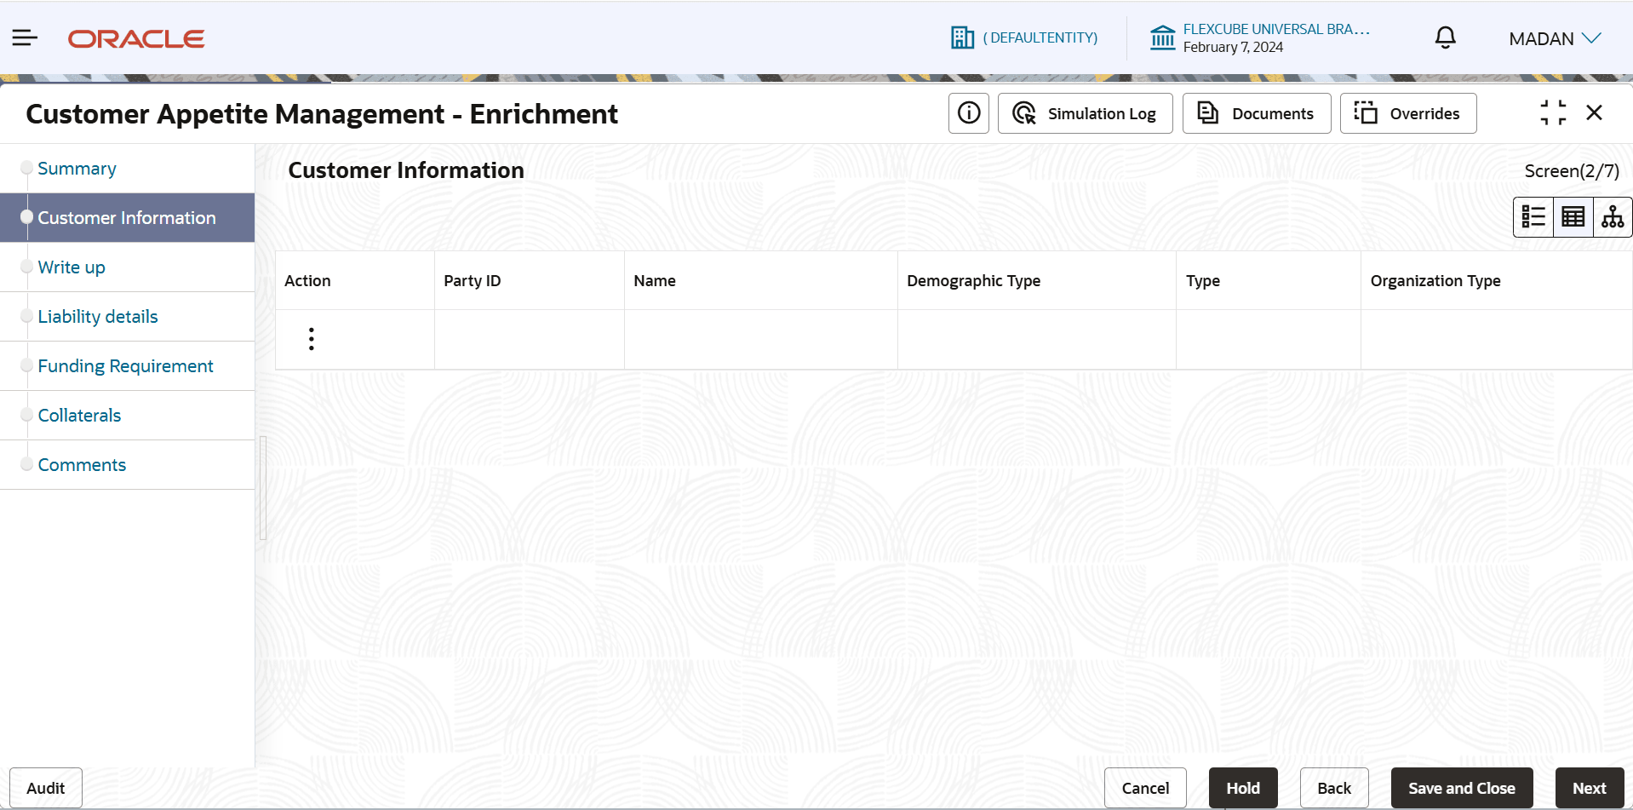1633x810 pixels.
Task: Open the information icon button
Action: [969, 113]
